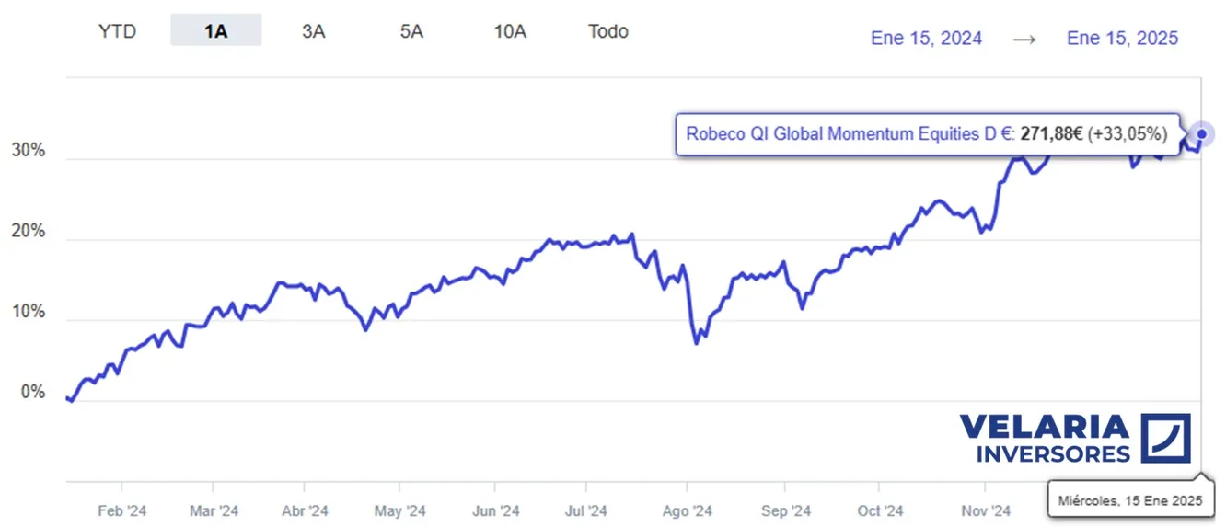Screen dimensions: 1226x527
Task: Click the highlighted data point marker
Action: pos(1201,134)
